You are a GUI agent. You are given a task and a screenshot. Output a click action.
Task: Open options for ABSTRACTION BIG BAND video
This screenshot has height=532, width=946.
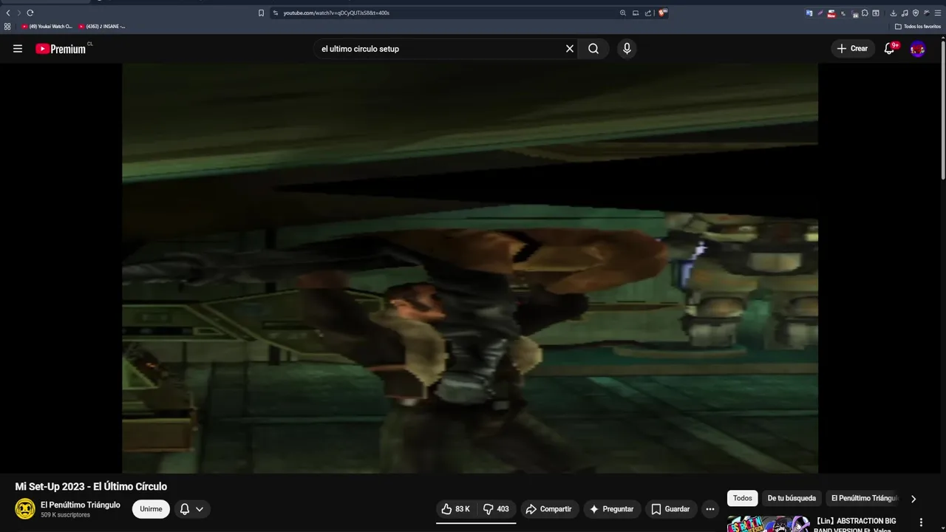(x=921, y=522)
